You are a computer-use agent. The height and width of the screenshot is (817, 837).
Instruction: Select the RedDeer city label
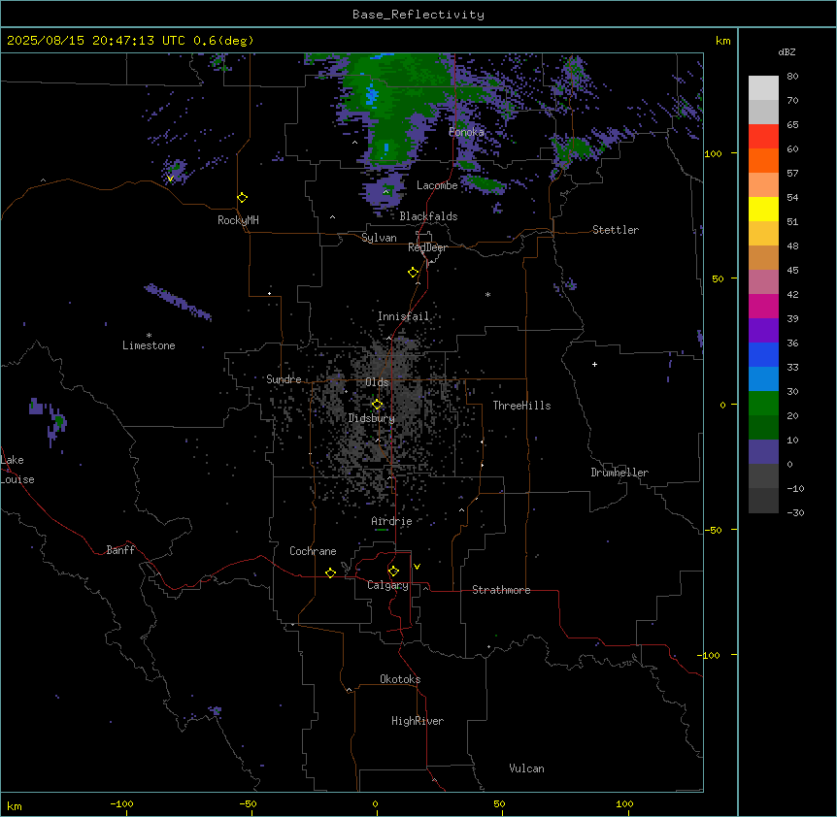(x=427, y=247)
